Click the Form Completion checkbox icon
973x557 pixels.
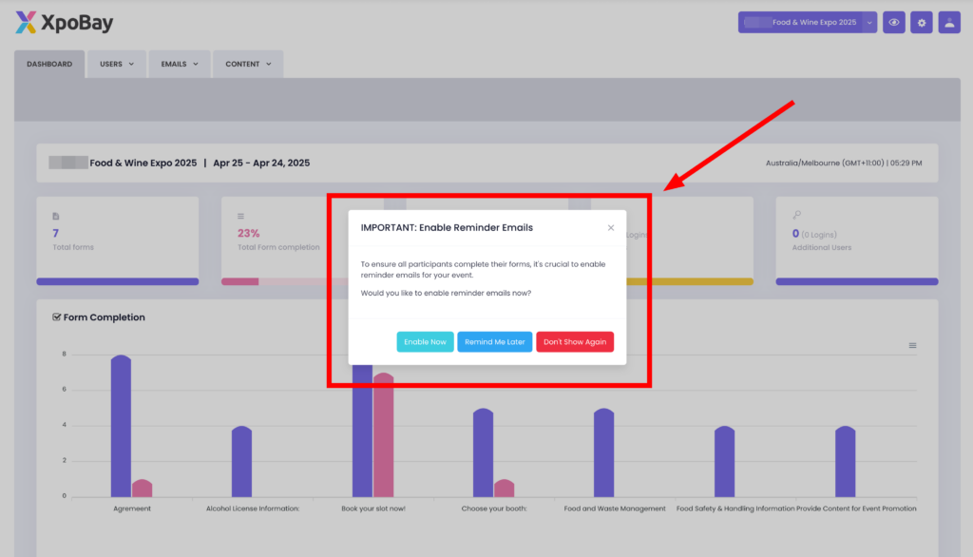coord(57,317)
